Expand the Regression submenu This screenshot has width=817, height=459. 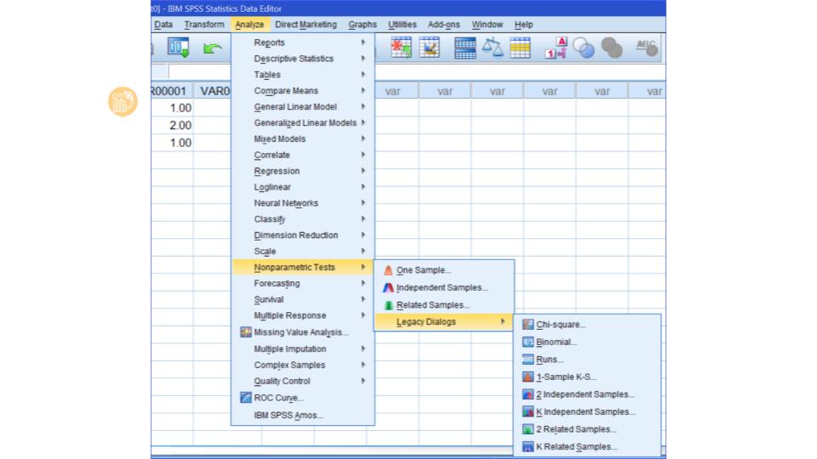click(x=303, y=171)
